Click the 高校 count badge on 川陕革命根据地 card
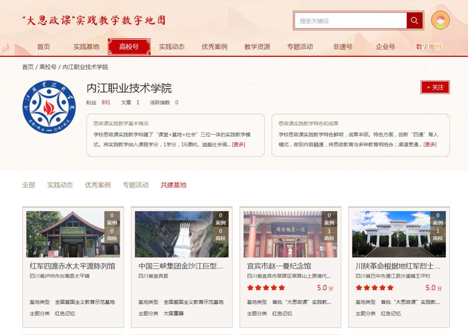The width and height of the screenshot is (468, 335). pos(438,235)
